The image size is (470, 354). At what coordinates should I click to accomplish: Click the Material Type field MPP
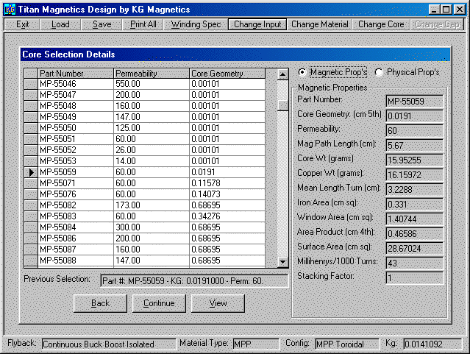coord(256,344)
